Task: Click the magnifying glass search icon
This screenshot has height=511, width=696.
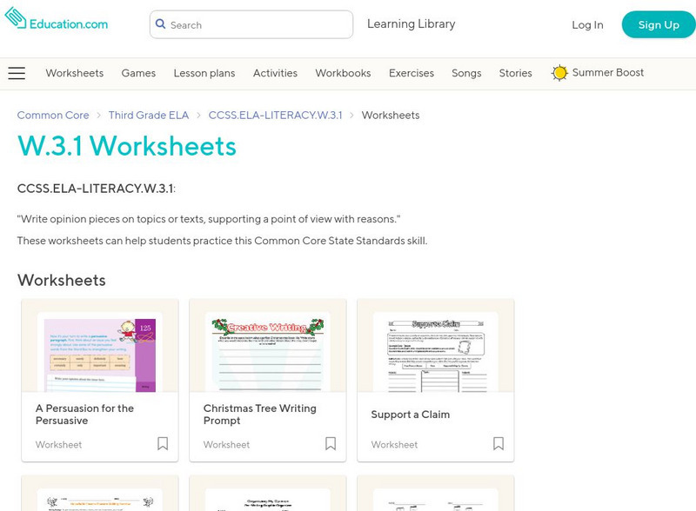Action: pyautogui.click(x=161, y=24)
